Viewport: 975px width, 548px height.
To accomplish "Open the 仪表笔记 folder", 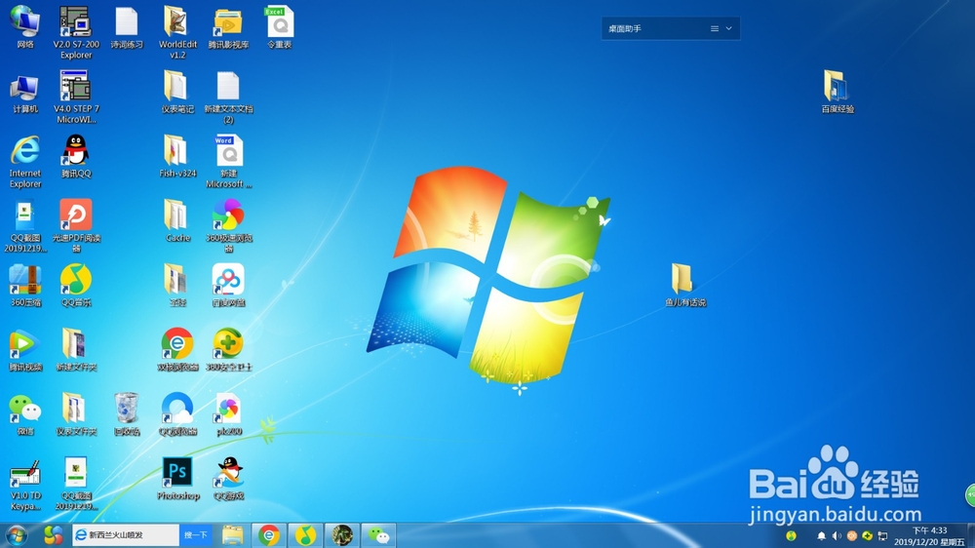I will (x=177, y=92).
